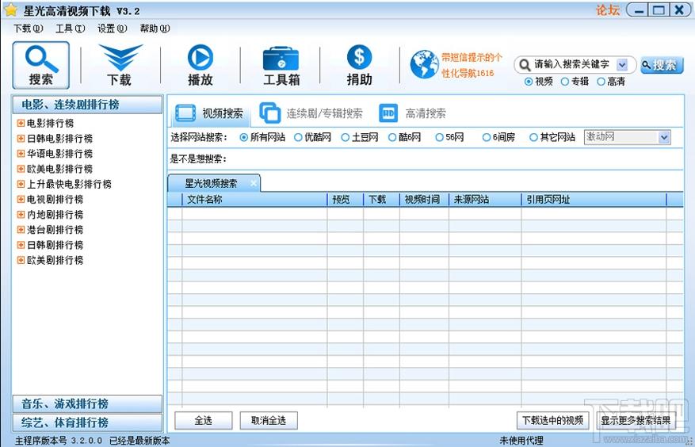Select the 视频 radio under the search box

(x=529, y=82)
